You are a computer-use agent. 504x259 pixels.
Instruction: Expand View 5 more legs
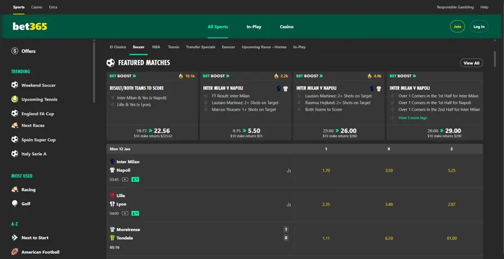click(x=413, y=118)
